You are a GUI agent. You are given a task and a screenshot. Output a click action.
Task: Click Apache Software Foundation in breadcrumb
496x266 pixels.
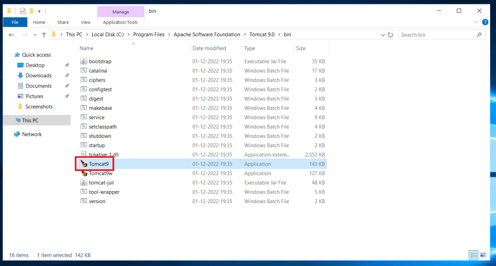click(x=207, y=34)
